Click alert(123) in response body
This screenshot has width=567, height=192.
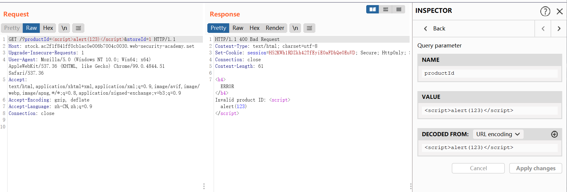pos(233,107)
